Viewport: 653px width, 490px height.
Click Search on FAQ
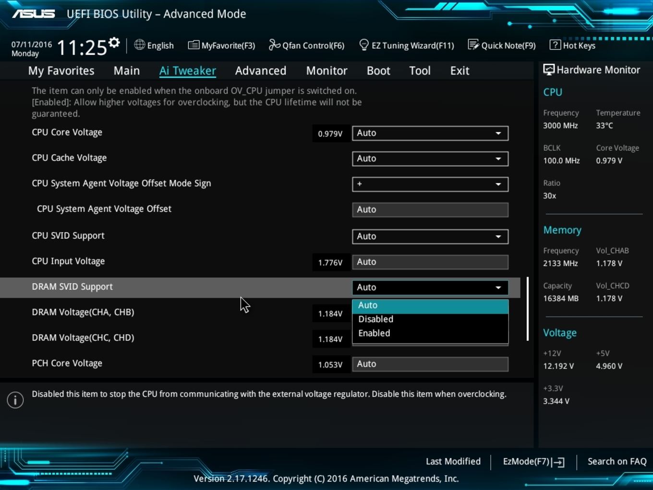point(617,461)
